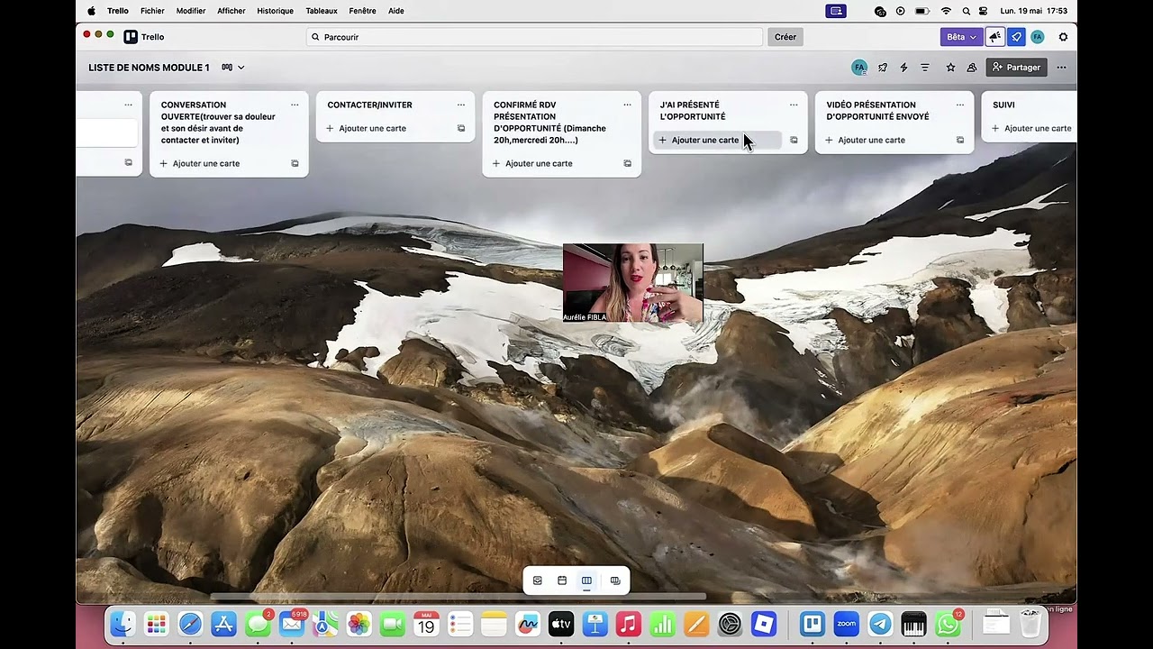
Task: Add a card to the SUIVI list
Action: tap(1032, 128)
